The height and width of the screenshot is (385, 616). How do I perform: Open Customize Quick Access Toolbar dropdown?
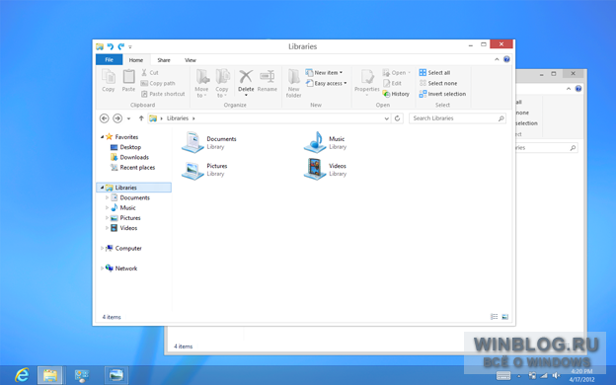(130, 46)
